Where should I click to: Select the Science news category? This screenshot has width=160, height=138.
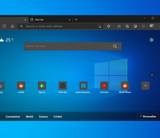tap(43, 116)
